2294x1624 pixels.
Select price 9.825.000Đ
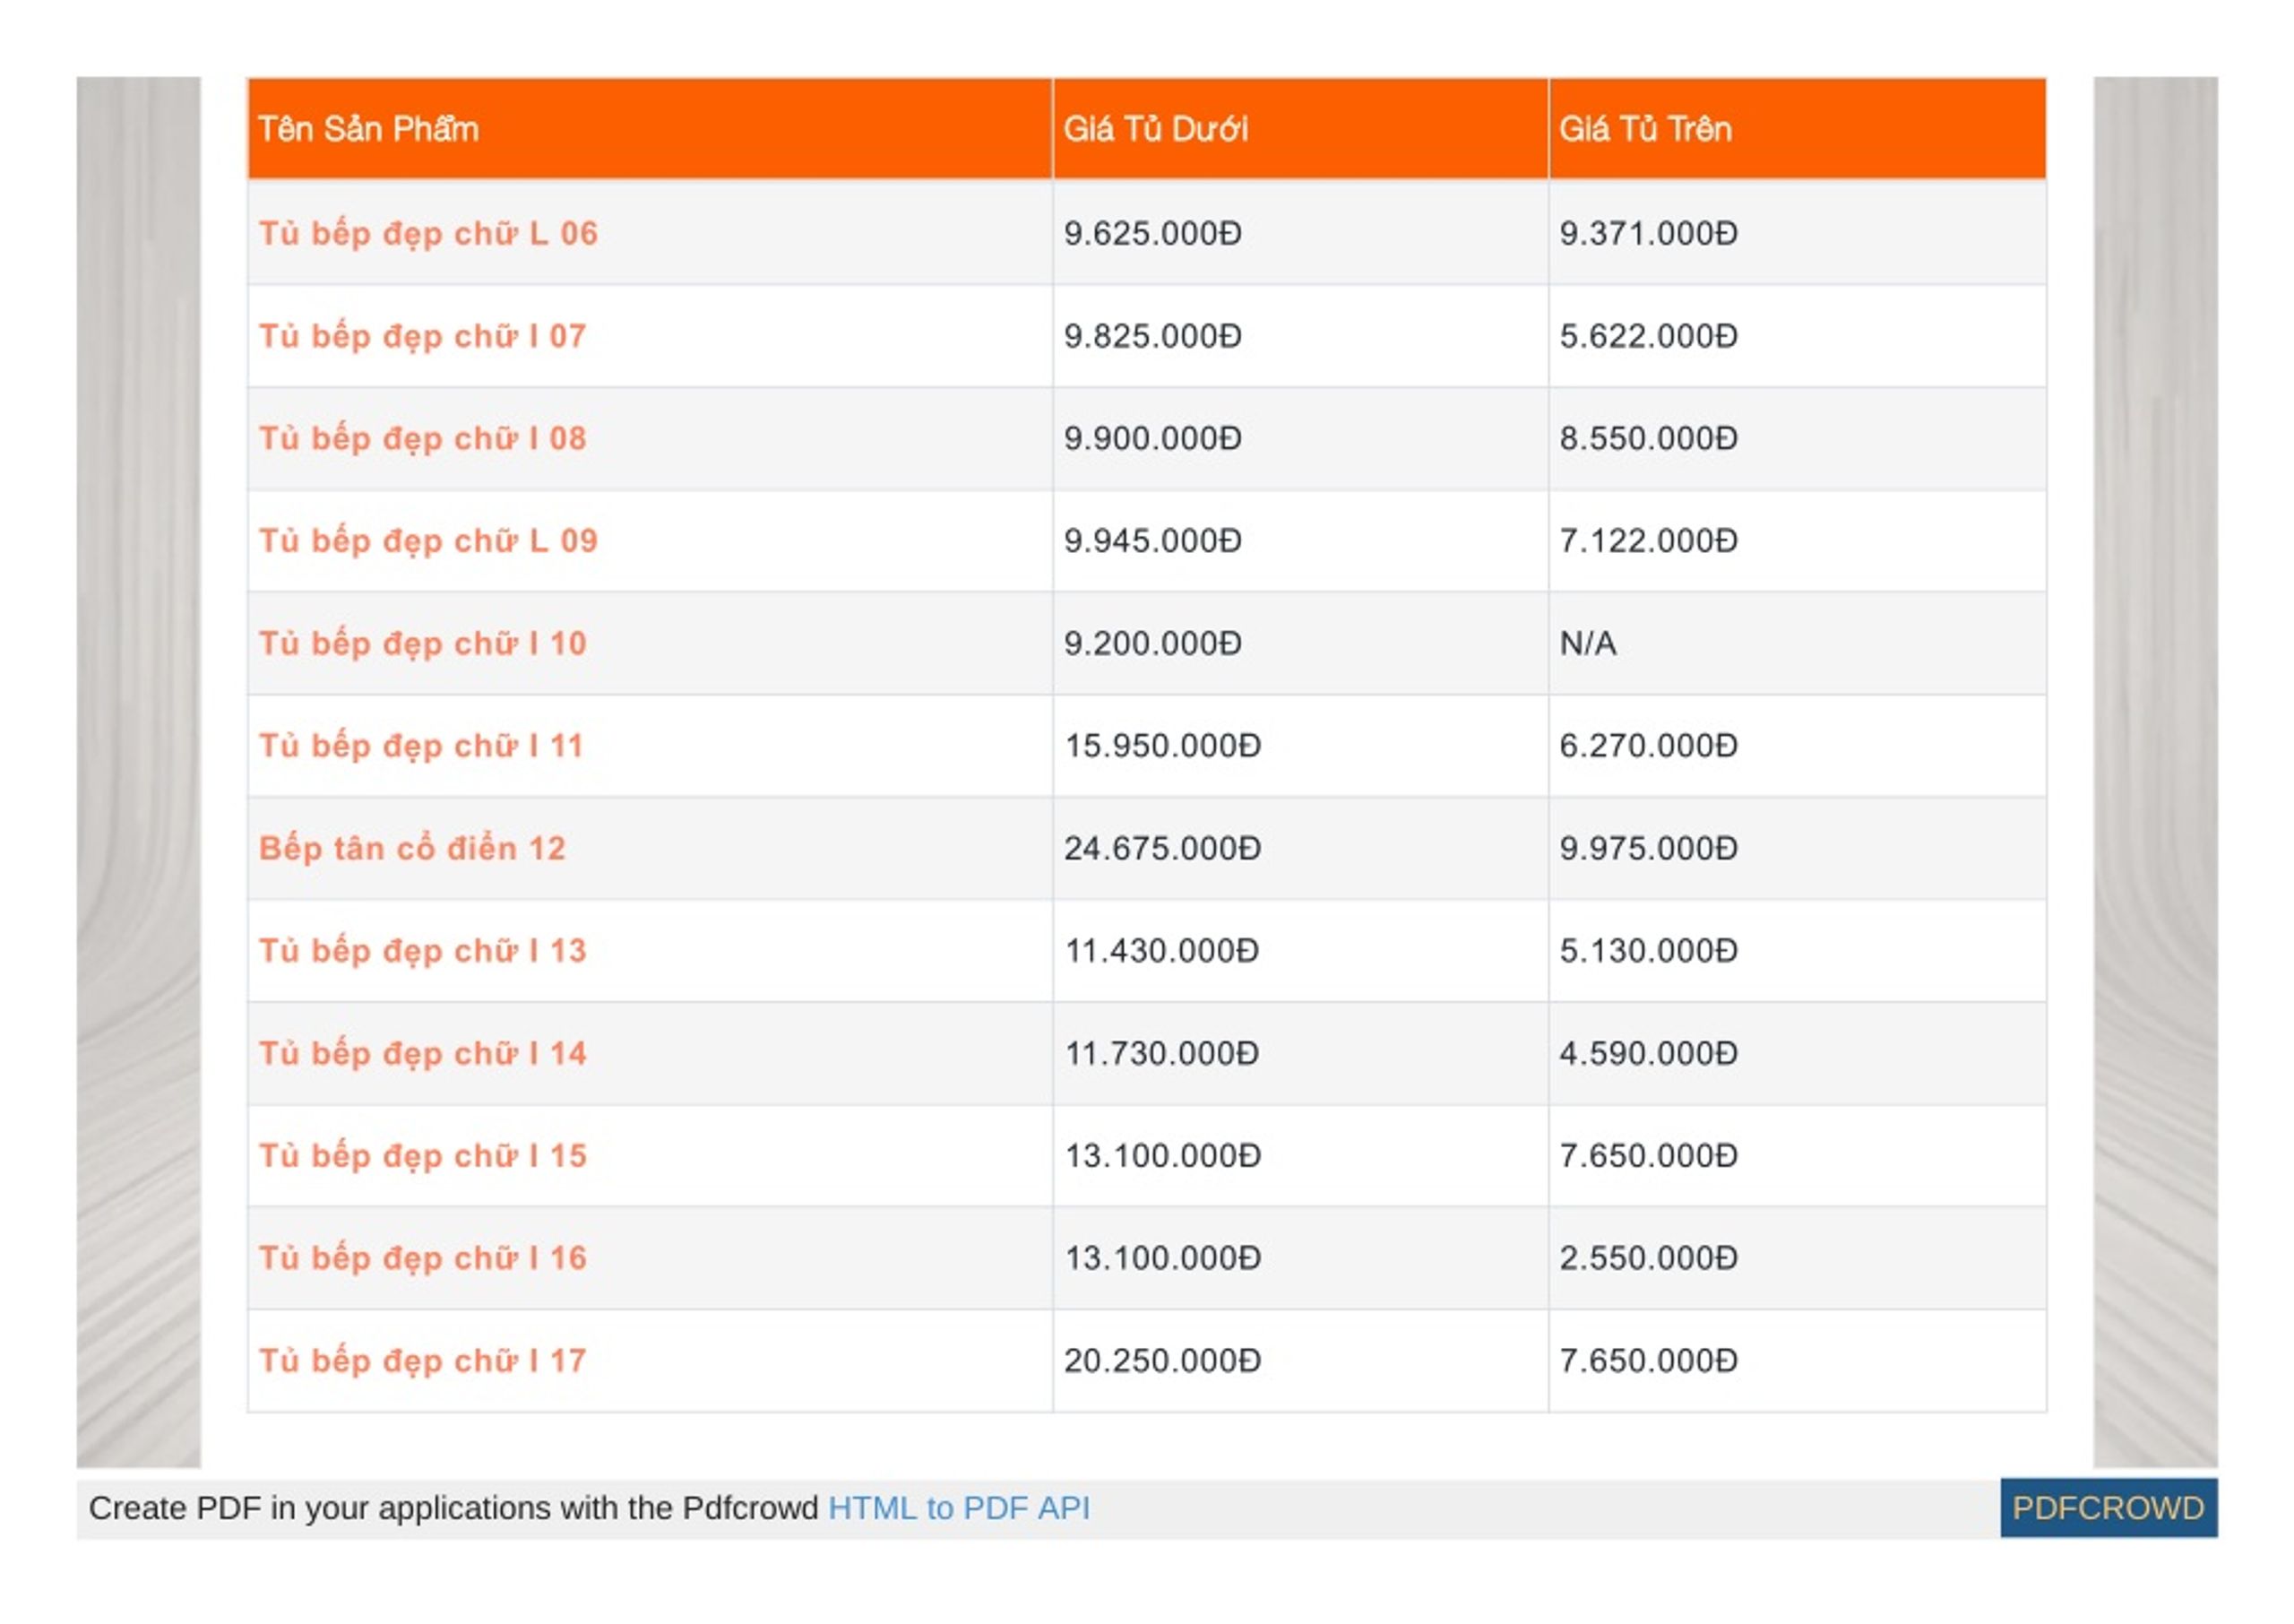click(x=1152, y=336)
